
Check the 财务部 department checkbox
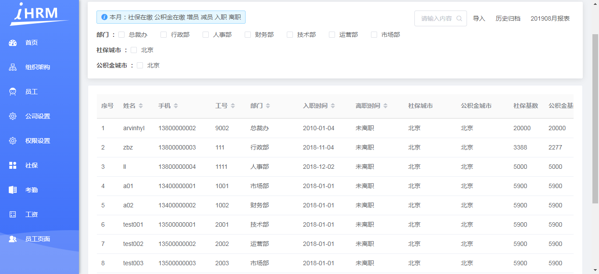[248, 35]
